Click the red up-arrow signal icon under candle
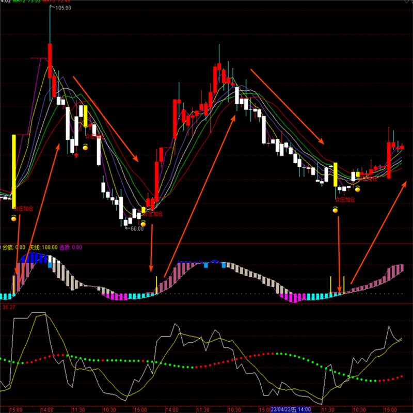The width and height of the screenshot is (413, 413). tap(76, 155)
